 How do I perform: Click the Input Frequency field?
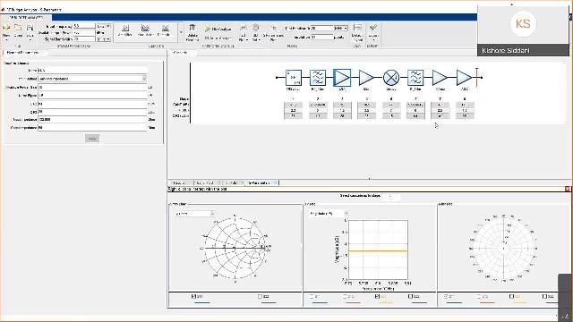coord(84,26)
